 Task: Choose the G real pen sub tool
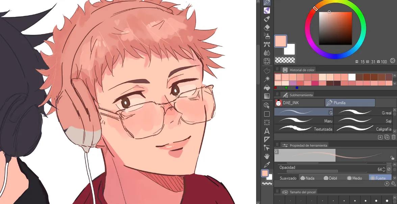coord(363,113)
